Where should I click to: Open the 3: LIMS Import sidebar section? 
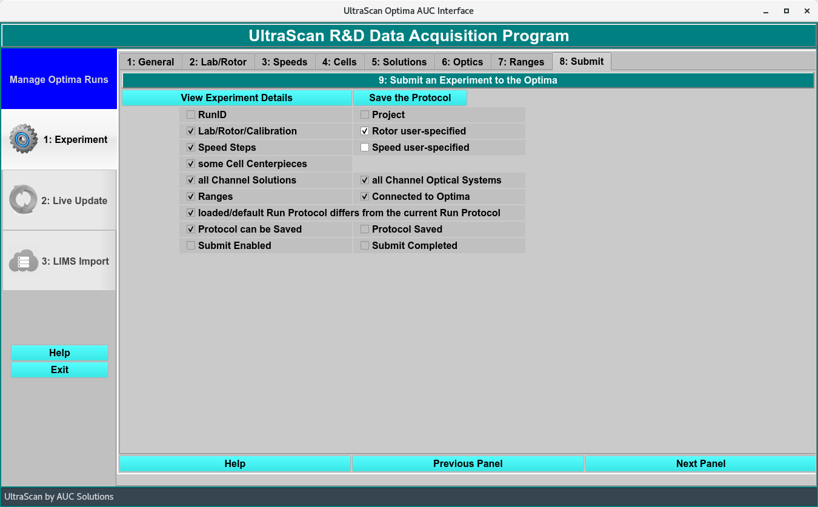click(59, 261)
